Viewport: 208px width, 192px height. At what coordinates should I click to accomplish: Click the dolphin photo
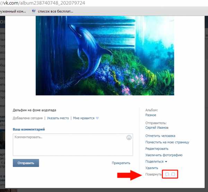pyautogui.click(x=105, y=56)
